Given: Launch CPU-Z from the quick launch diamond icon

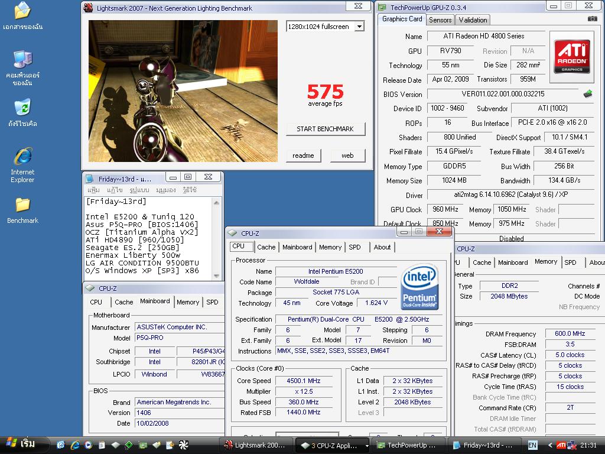Looking at the screenshot, I should tap(115, 445).
